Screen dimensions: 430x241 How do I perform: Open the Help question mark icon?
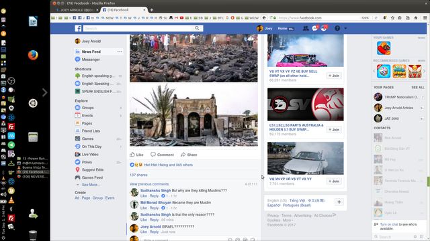coord(337,28)
